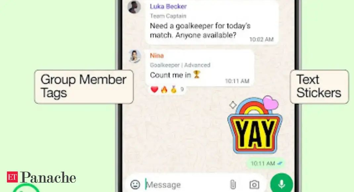Image resolution: width=354 pixels, height=192 pixels.
Task: Tap the Goalkeeper | Advanced member tag
Action: [x=180, y=65]
